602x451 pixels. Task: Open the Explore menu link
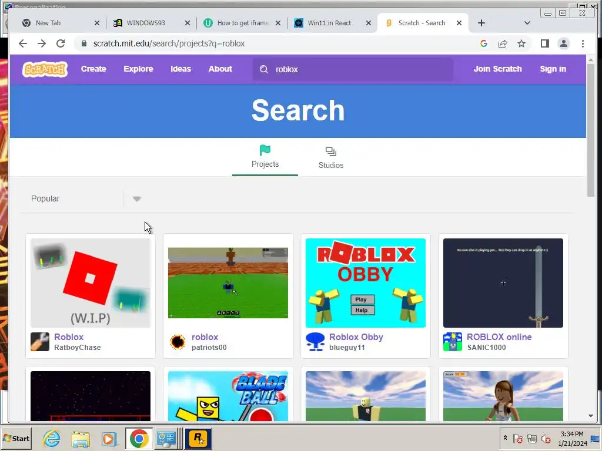(x=138, y=69)
